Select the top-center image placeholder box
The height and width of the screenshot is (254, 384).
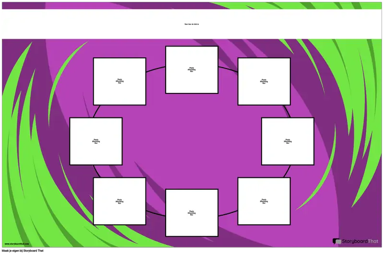click(192, 69)
